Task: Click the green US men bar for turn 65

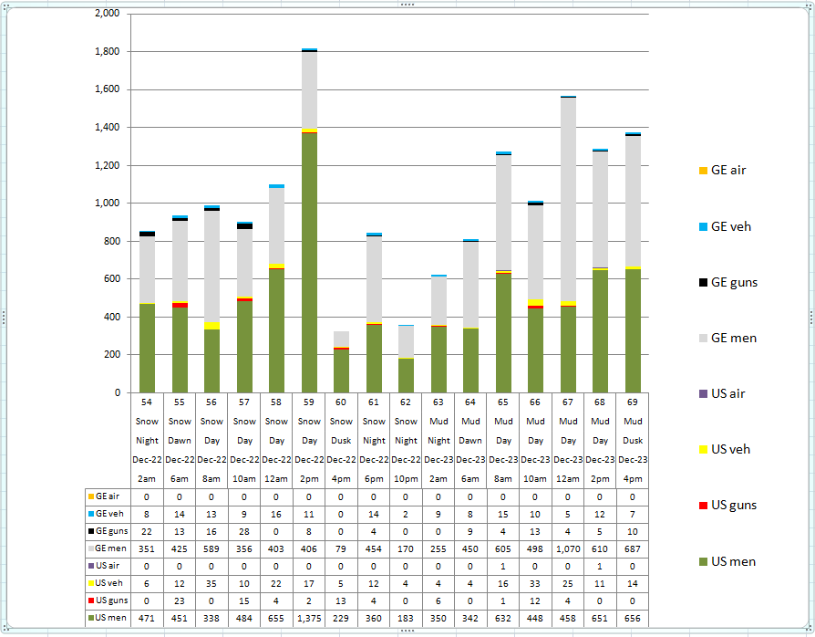Action: click(x=503, y=333)
